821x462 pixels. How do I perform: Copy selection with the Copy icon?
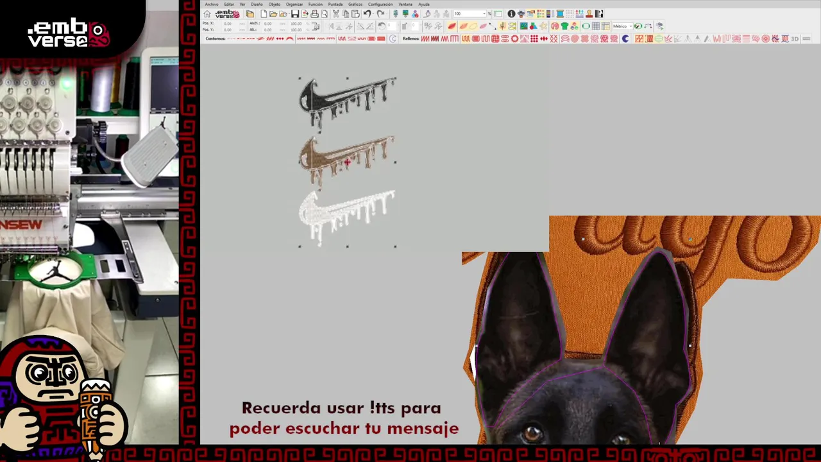345,13
